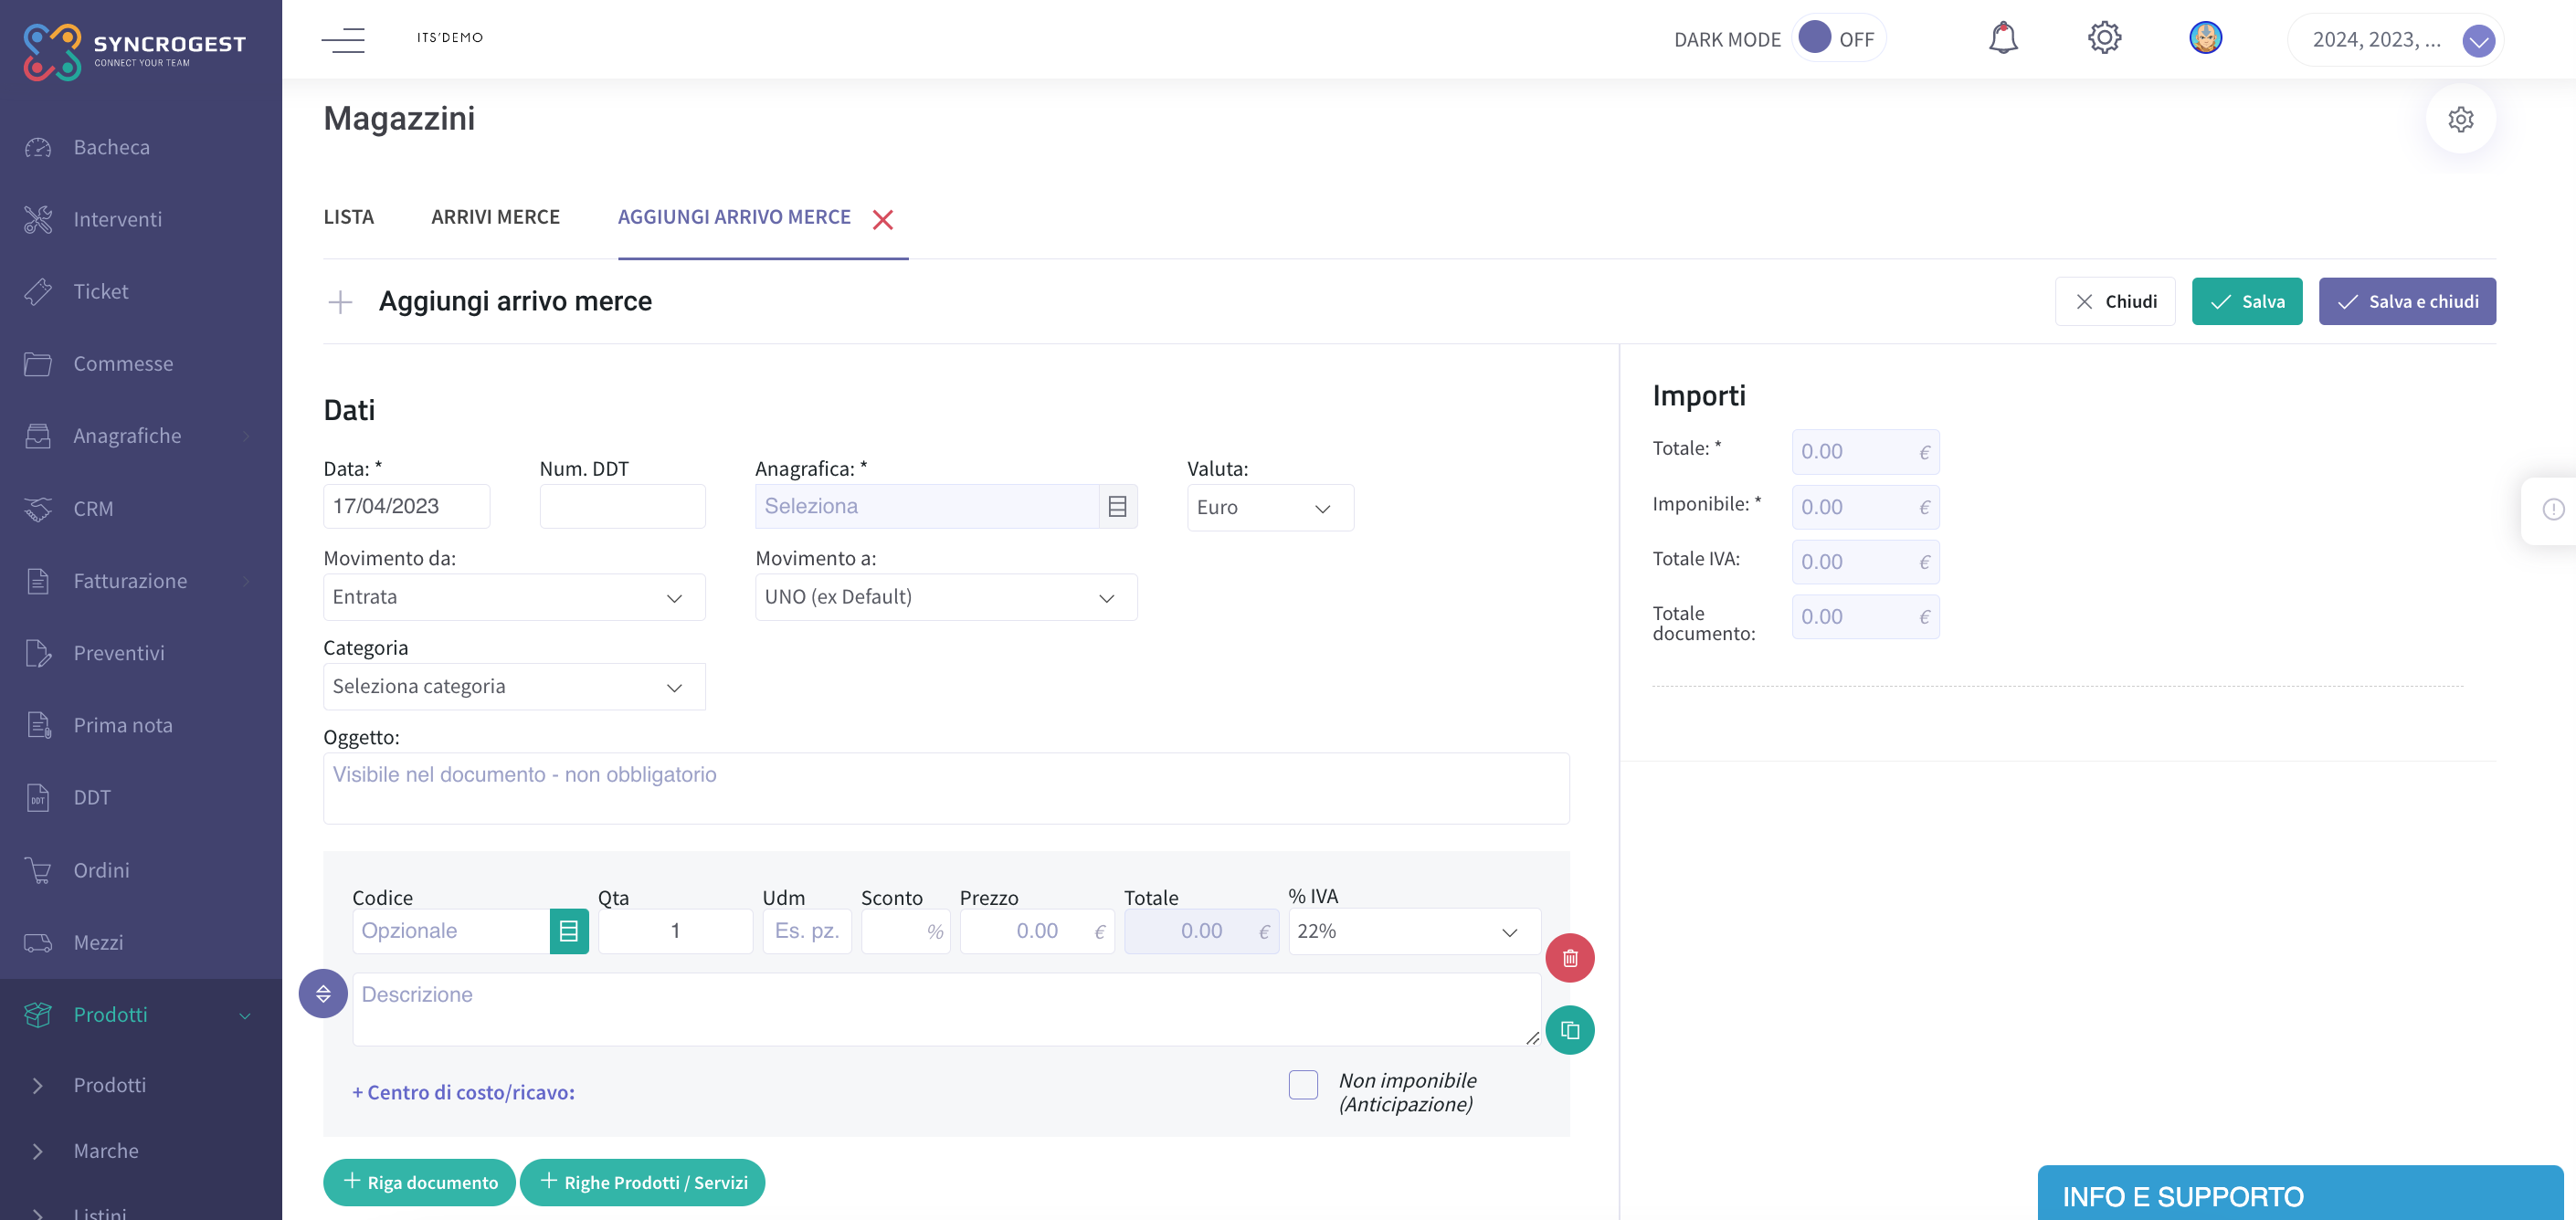The height and width of the screenshot is (1220, 2576).
Task: Add Righe Prodotti / Servizi
Action: coord(642,1183)
